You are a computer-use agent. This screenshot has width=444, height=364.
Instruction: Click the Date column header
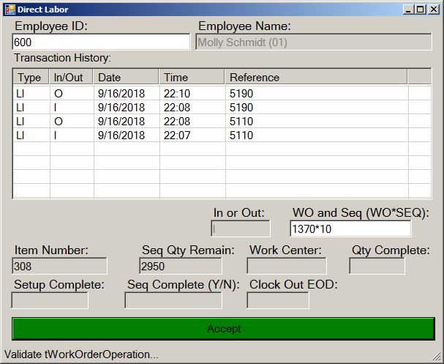point(126,77)
